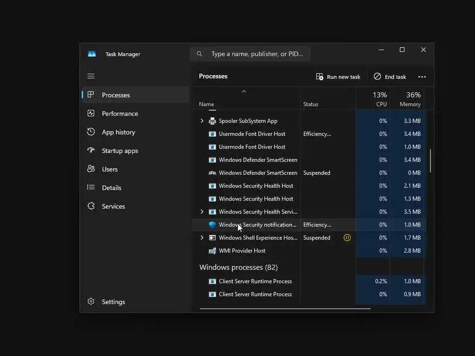Viewport: 475px width, 356px height.
Task: Click the Windows Security notification shield icon
Action: point(212,225)
